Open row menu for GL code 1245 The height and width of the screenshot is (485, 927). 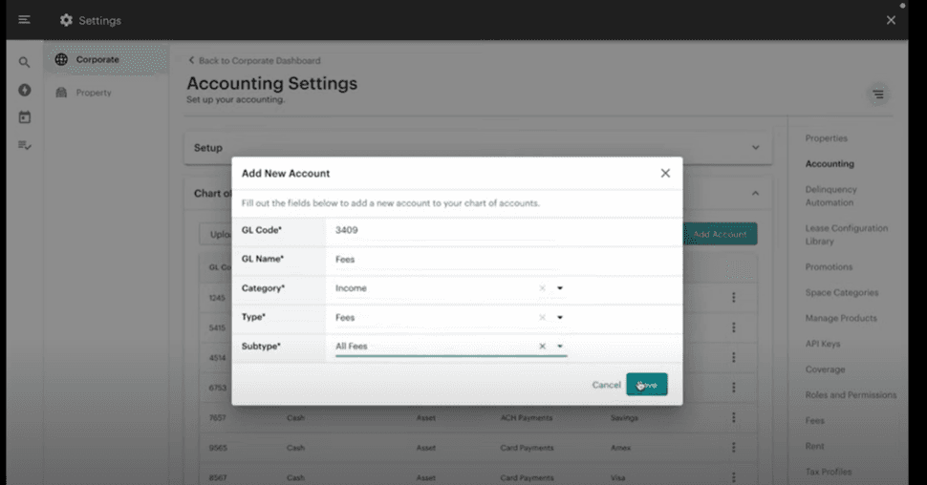pos(734,297)
